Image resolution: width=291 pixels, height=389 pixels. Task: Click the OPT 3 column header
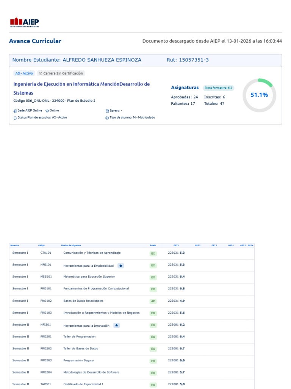coord(214,245)
